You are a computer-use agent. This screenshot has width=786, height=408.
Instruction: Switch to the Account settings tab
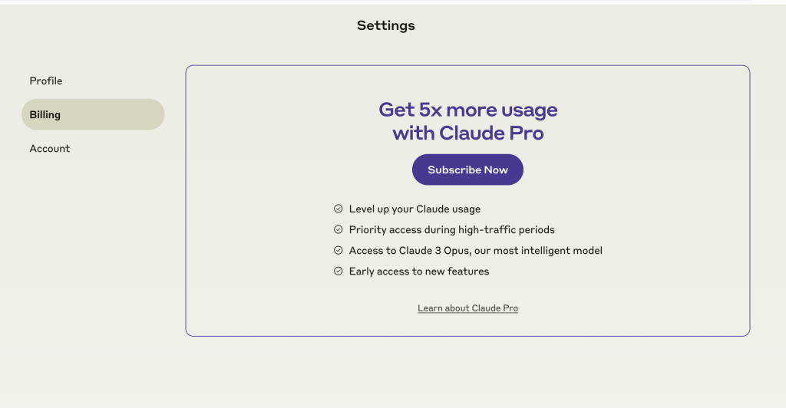50,148
